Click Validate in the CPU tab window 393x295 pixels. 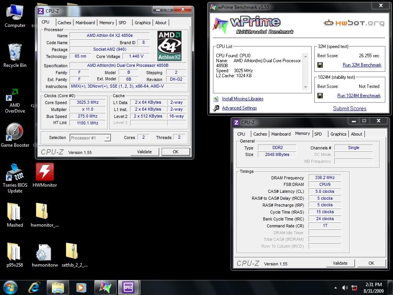145,152
